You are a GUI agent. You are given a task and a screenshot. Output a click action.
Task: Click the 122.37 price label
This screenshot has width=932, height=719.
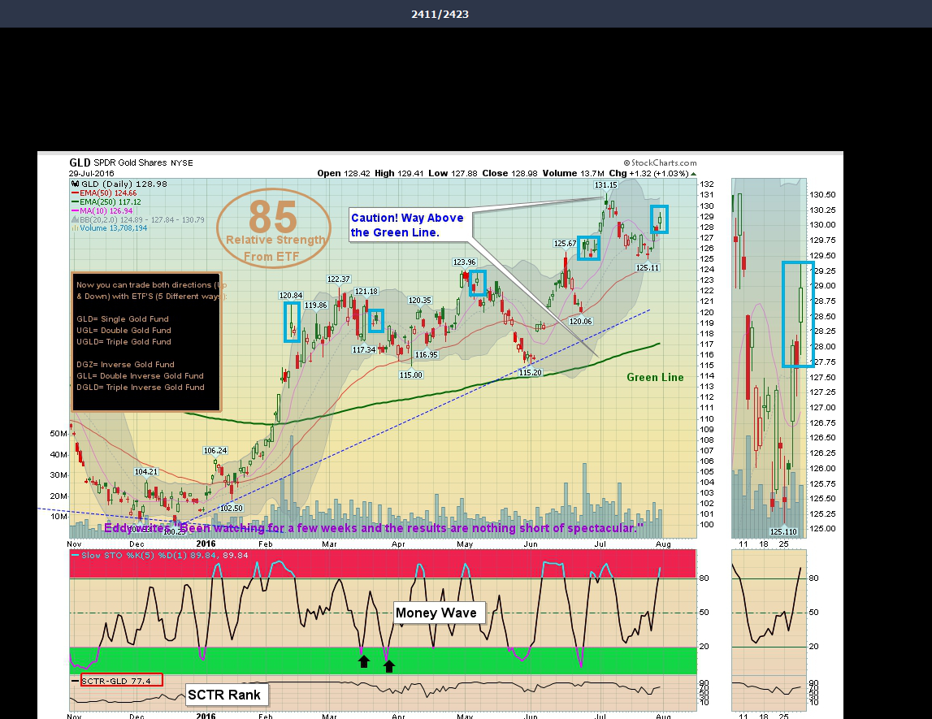pyautogui.click(x=339, y=279)
